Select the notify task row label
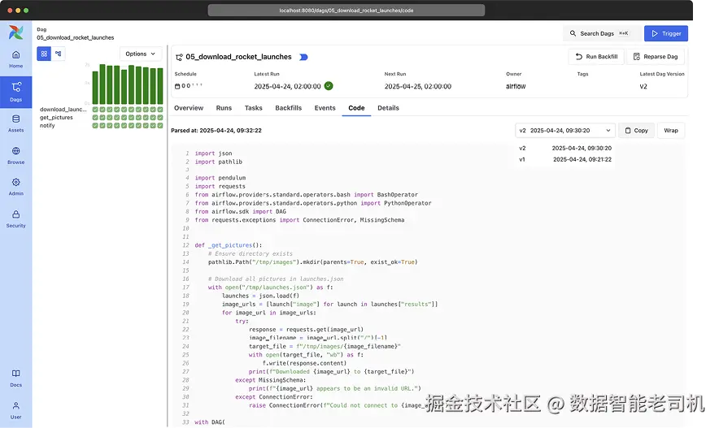The width and height of the screenshot is (719, 428). (x=47, y=125)
